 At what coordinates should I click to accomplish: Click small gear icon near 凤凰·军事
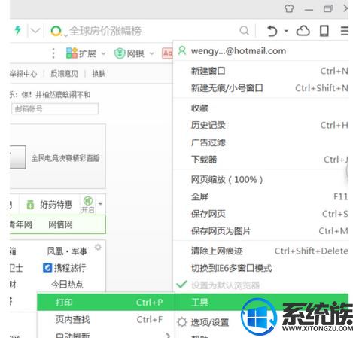[98, 248]
